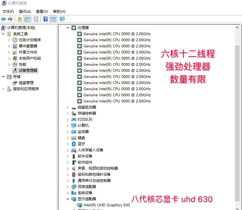Select the first Genuine Intel(R) CPU entry

tap(117, 34)
